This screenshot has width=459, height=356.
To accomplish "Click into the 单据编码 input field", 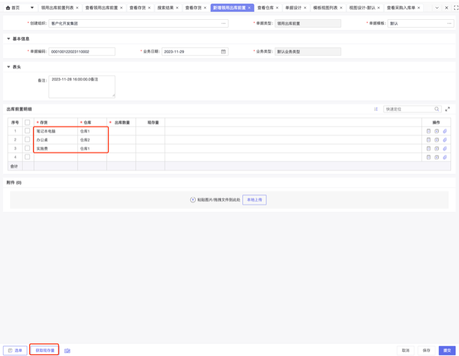I will 82,52.
